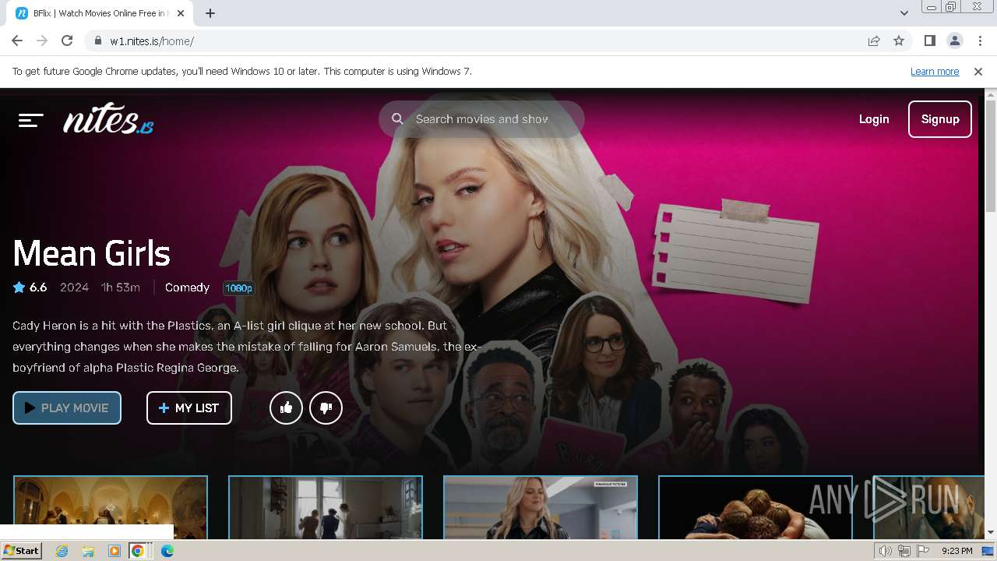
Task: Like the movie with thumbs up
Action: (286, 408)
